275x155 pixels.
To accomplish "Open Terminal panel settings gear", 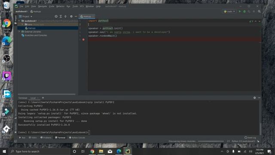I will tap(254, 98).
